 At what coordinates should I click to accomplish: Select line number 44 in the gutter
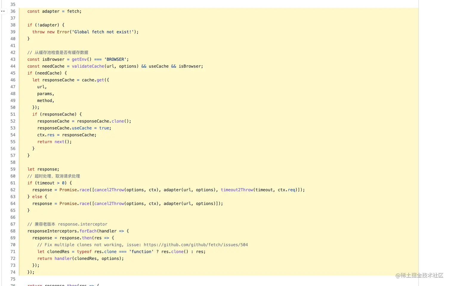tap(13, 66)
